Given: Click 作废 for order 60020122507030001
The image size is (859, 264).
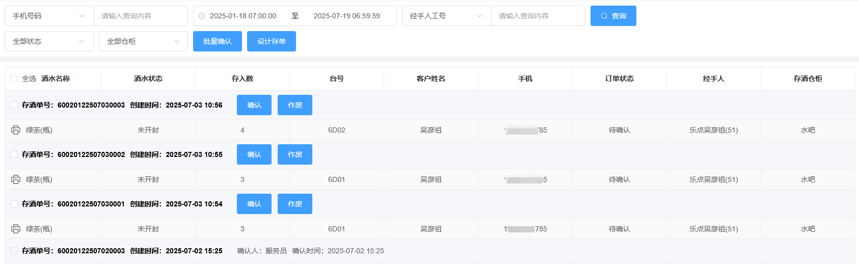Looking at the screenshot, I should pos(294,204).
